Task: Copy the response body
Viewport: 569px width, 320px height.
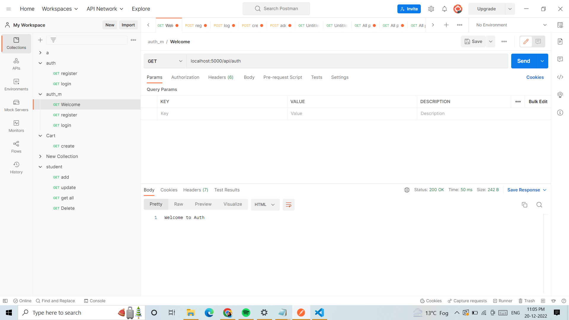Action: click(525, 205)
